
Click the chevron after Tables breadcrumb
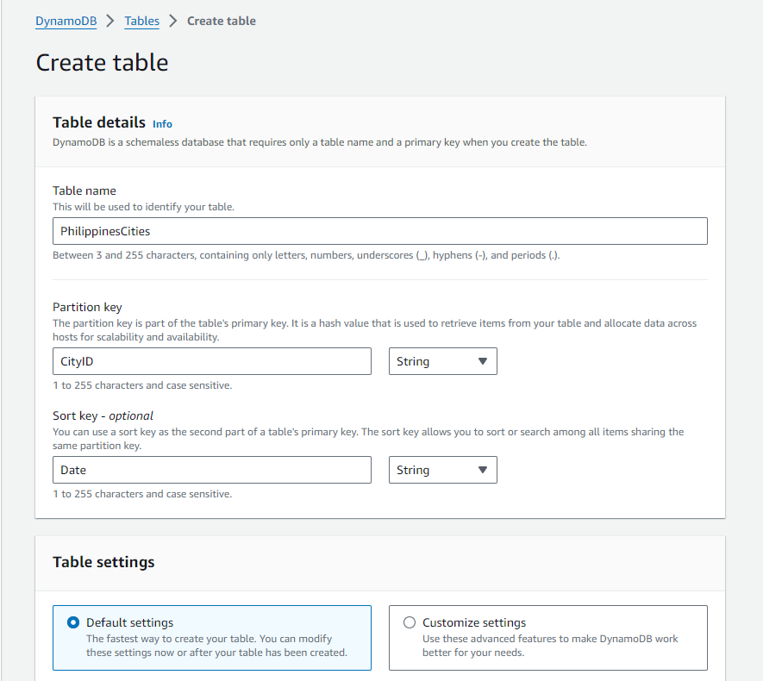click(173, 21)
